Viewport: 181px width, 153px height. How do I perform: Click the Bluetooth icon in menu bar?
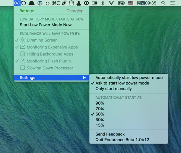click(x=103, y=3)
